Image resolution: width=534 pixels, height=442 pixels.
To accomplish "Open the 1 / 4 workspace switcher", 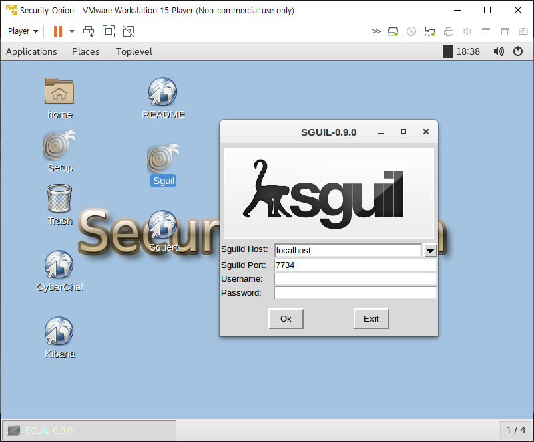I will coord(515,430).
